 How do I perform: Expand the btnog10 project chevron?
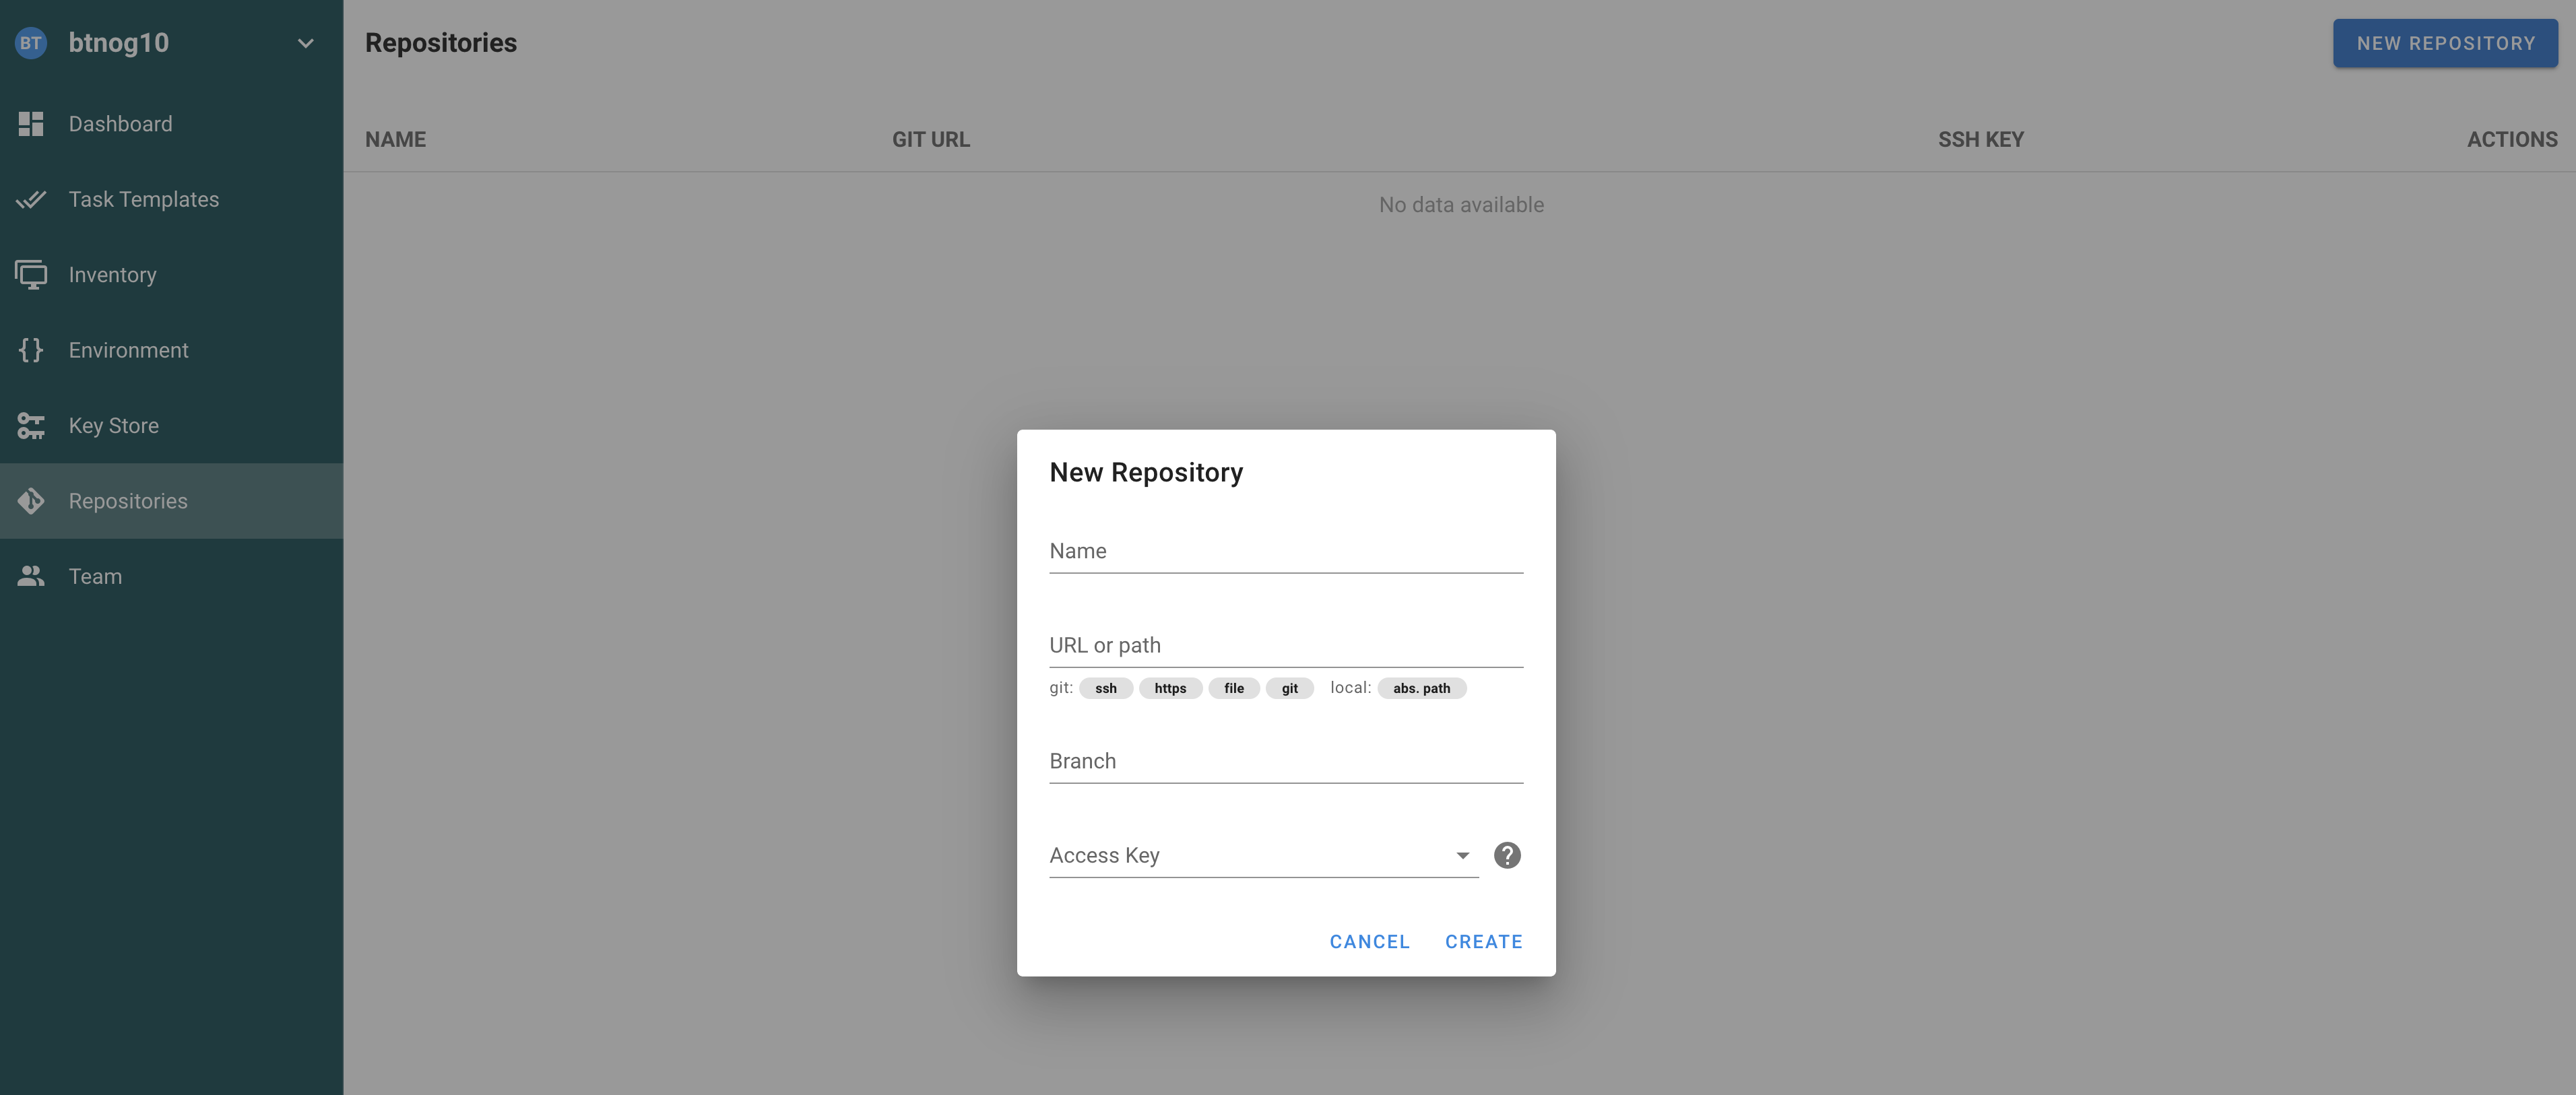point(306,43)
